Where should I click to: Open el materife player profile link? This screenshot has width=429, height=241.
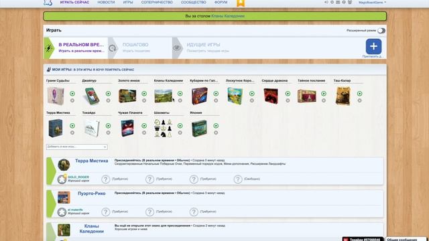point(75,210)
